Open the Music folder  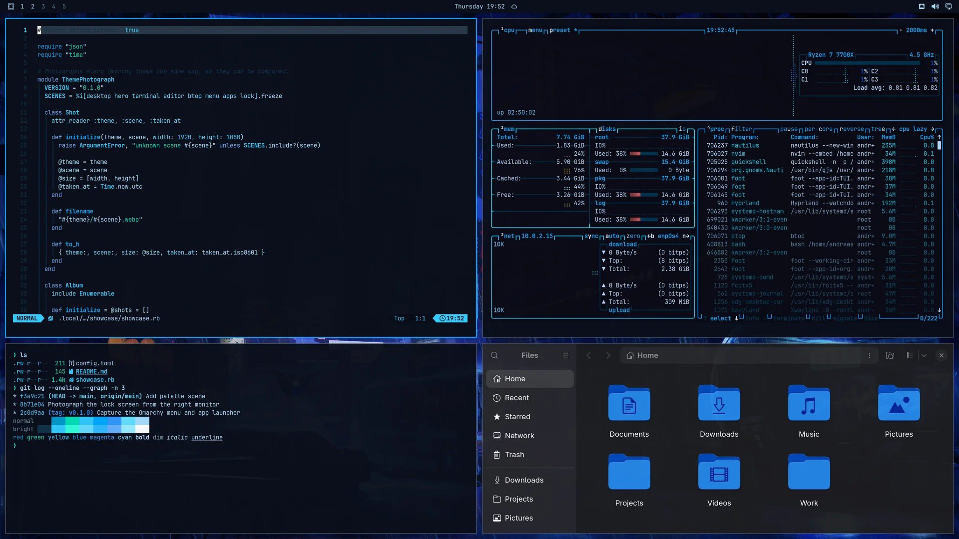[x=809, y=412]
